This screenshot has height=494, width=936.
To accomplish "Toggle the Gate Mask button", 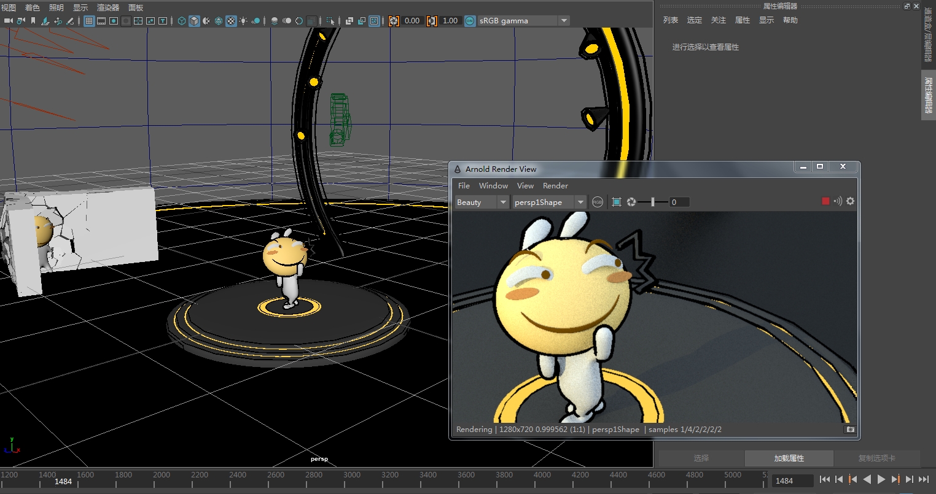I will 126,21.
